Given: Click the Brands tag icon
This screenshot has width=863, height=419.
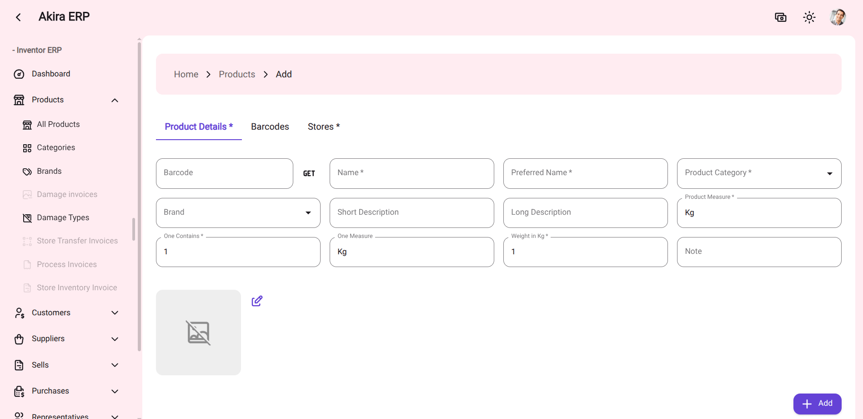Looking at the screenshot, I should (27, 172).
